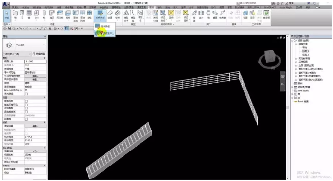Select the 标记房间 tag room tool
Viewport: 333px width, 181px height.
(163, 16)
